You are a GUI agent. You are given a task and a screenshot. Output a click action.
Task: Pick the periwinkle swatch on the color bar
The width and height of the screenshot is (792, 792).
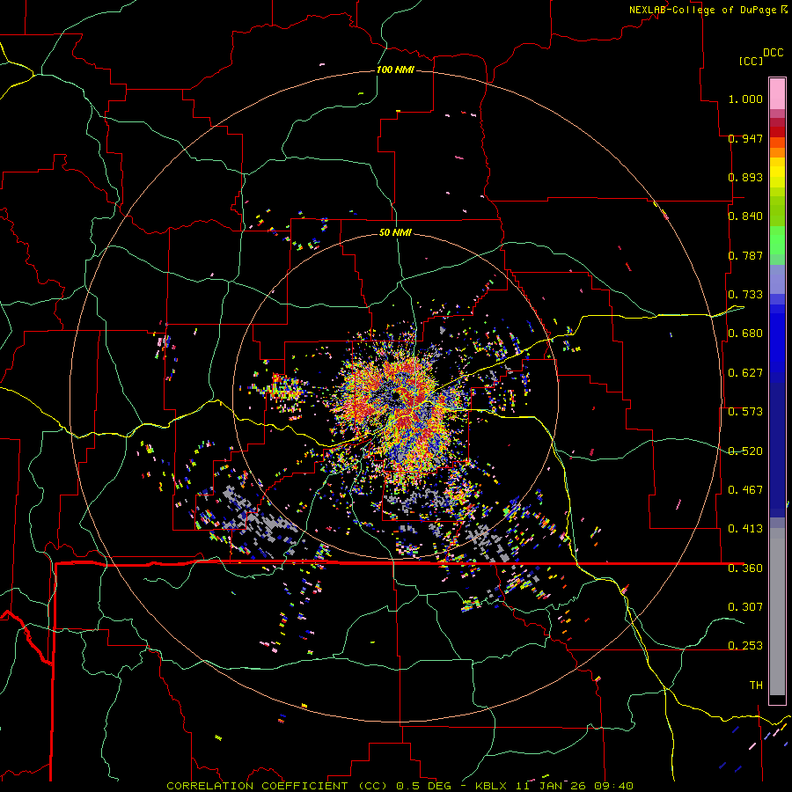click(777, 280)
